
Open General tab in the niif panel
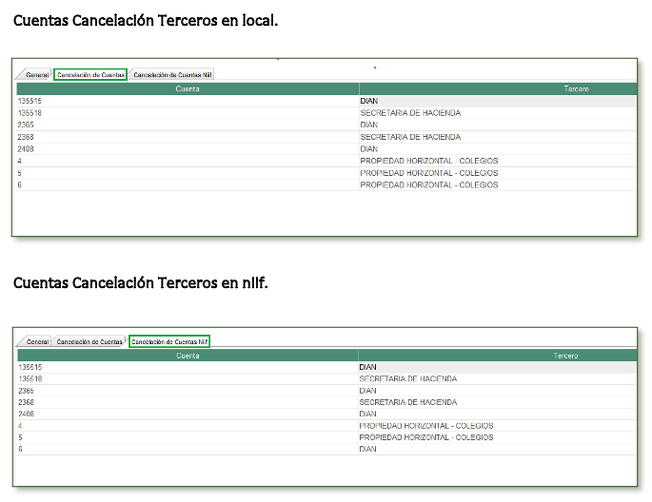(x=37, y=341)
